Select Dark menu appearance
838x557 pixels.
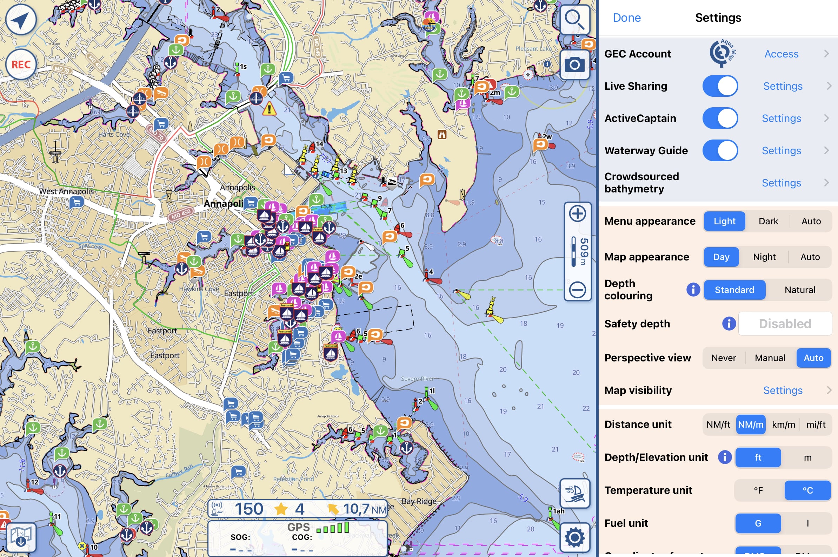tap(768, 221)
